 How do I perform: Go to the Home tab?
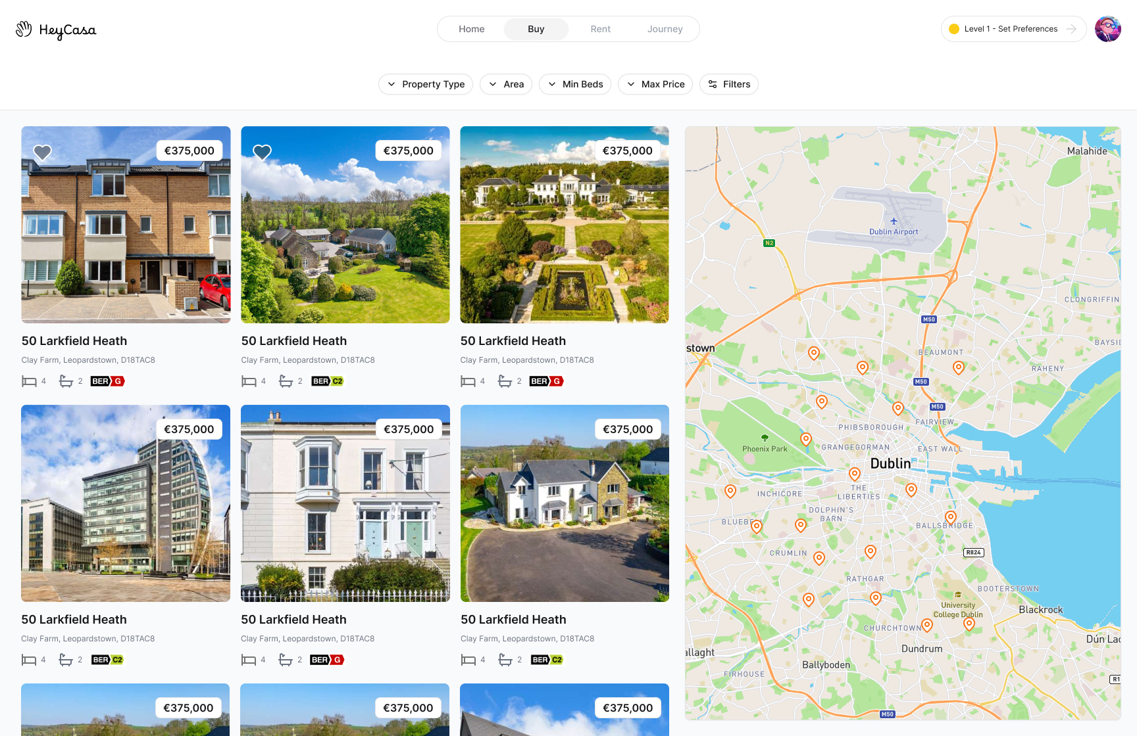472,29
